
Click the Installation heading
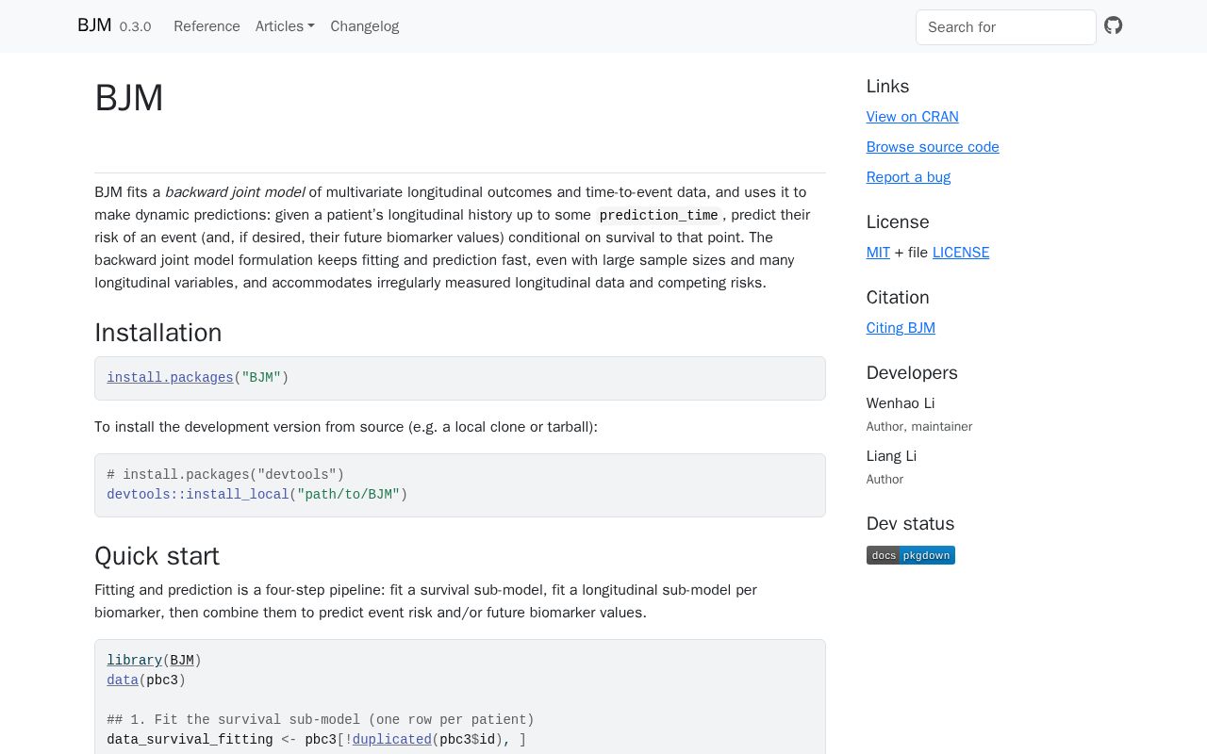tap(158, 333)
